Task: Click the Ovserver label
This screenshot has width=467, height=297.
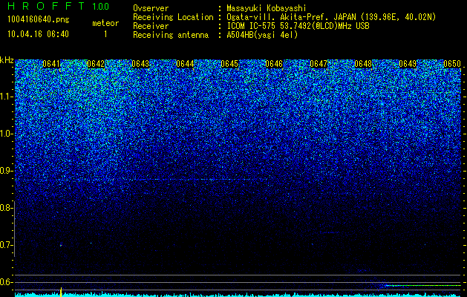Action: tap(151, 9)
